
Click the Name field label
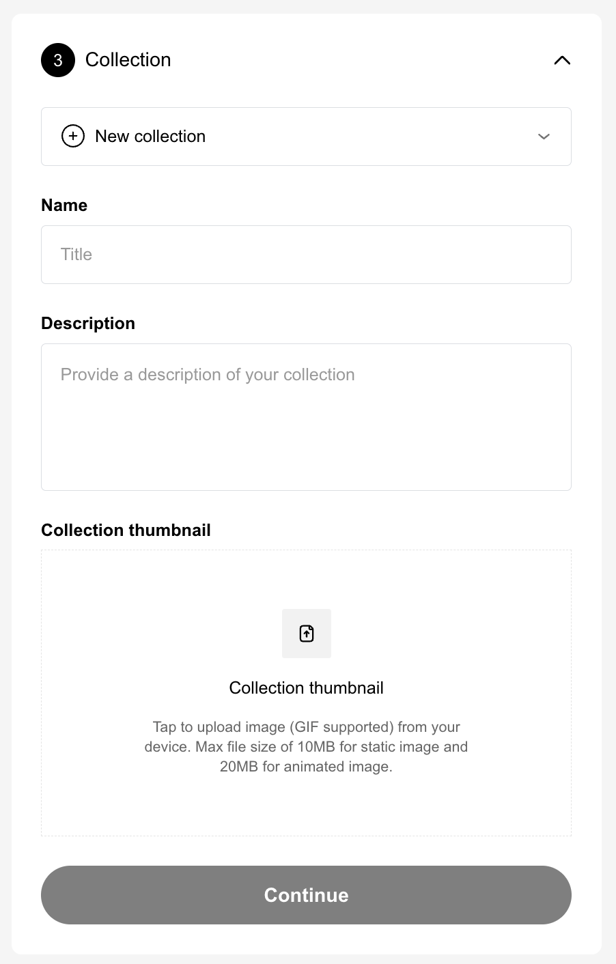[x=64, y=205]
